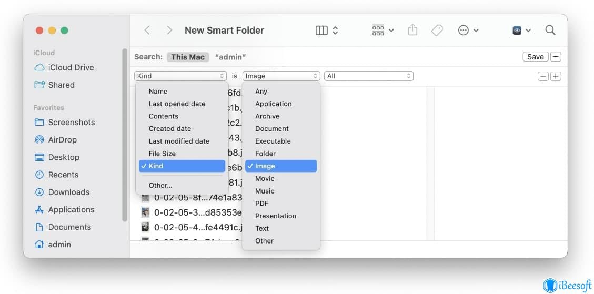Add a new rule with plus button
The height and width of the screenshot is (294, 594).
tap(556, 76)
